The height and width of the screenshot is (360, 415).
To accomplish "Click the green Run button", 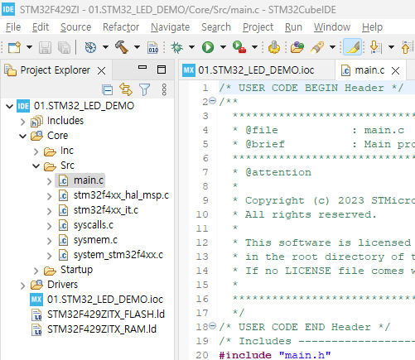I will point(208,47).
